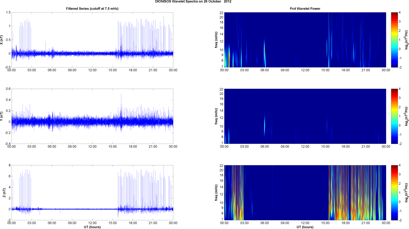Click the Y (nT) axis label
Screen dimensions: 409x229
[x=2, y=116]
